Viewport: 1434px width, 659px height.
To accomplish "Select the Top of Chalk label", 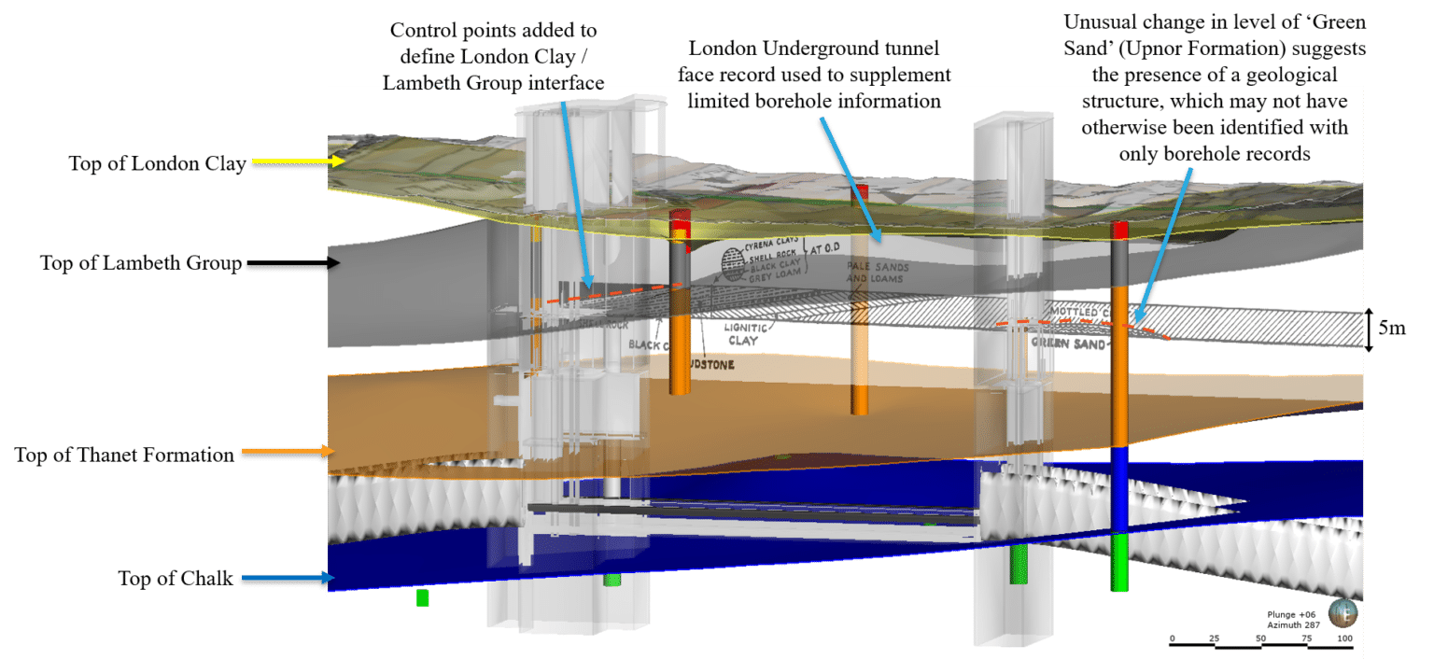I will pyautogui.click(x=174, y=579).
